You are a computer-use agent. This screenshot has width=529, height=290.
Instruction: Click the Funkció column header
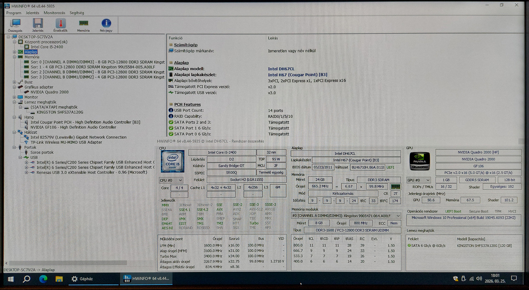176,38
